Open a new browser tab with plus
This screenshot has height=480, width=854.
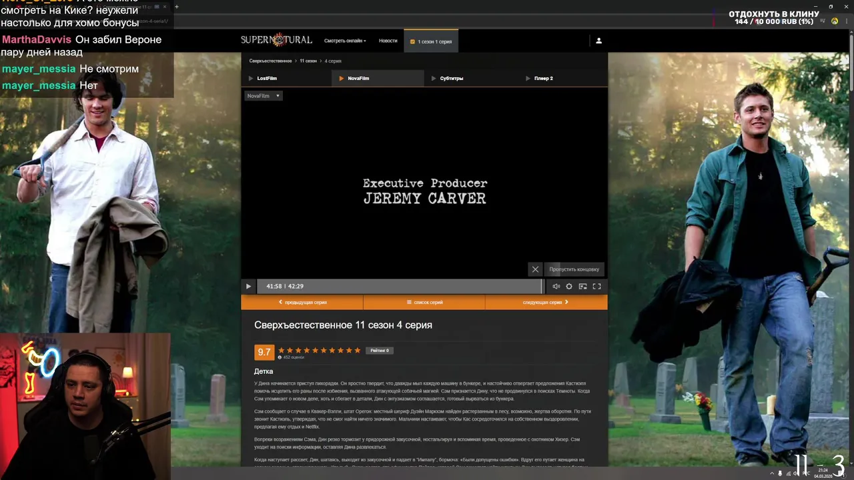coord(177,7)
